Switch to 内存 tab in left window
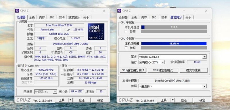Viewport: 230px width, 110px height. coord(42,18)
